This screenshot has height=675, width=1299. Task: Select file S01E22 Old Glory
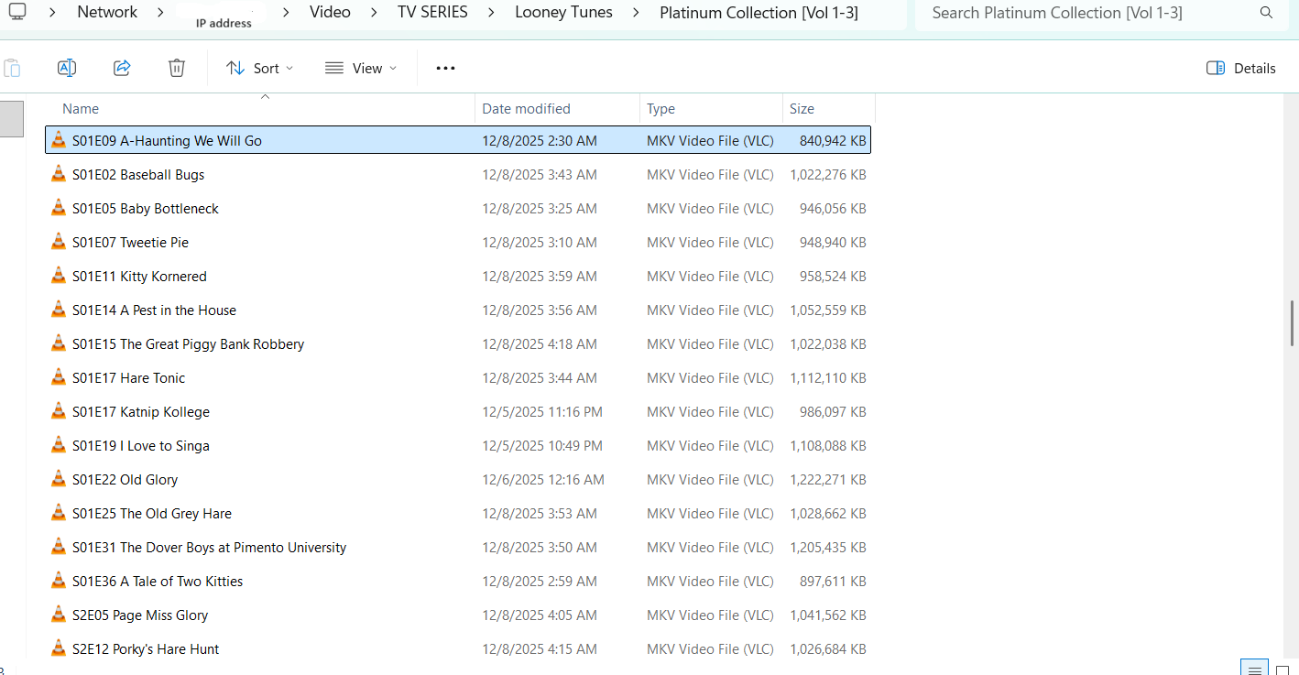(458, 479)
